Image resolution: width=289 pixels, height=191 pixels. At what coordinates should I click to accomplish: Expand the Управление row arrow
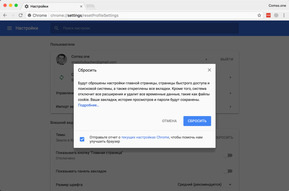tap(230, 93)
